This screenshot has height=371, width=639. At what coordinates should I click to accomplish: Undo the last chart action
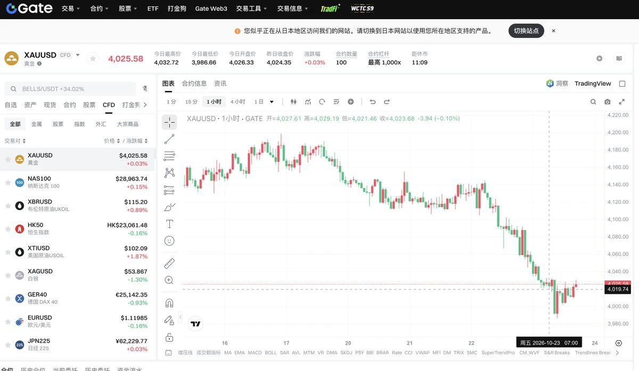pos(373,102)
